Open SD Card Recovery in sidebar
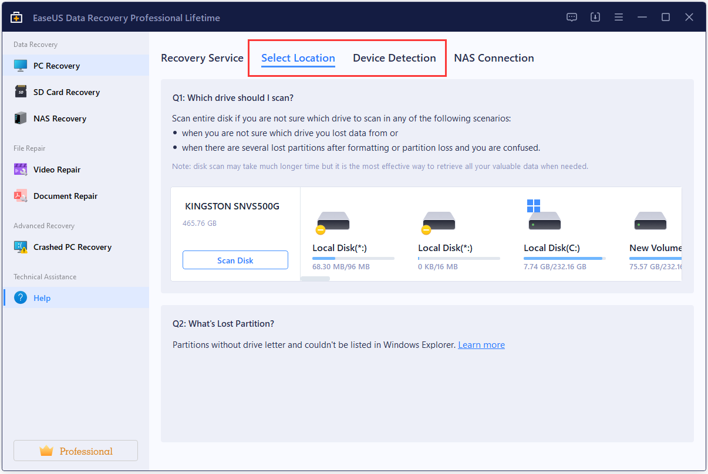This screenshot has height=474, width=708. [x=76, y=92]
